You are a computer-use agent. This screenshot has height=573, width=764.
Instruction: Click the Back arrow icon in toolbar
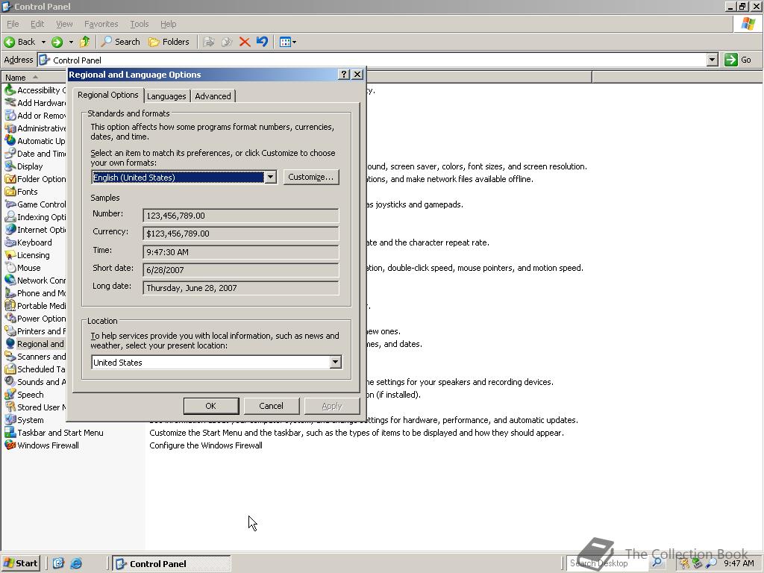[9, 42]
